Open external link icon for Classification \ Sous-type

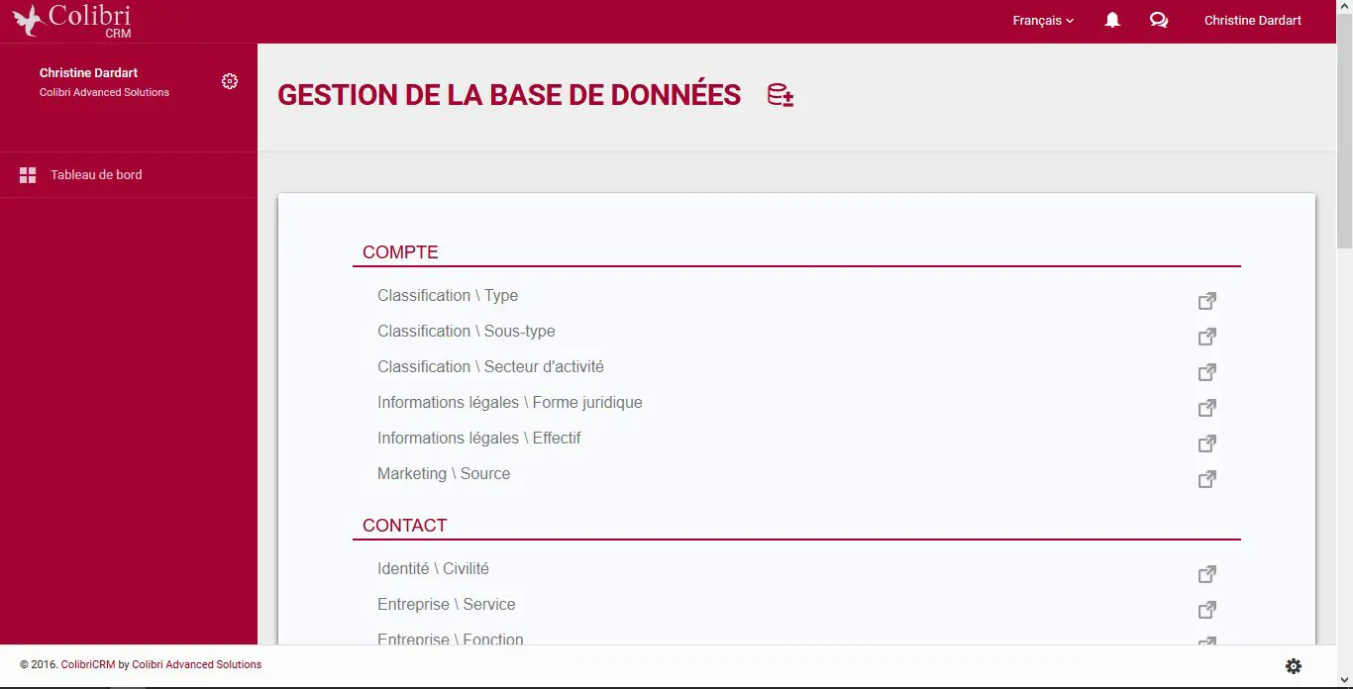[x=1207, y=336]
